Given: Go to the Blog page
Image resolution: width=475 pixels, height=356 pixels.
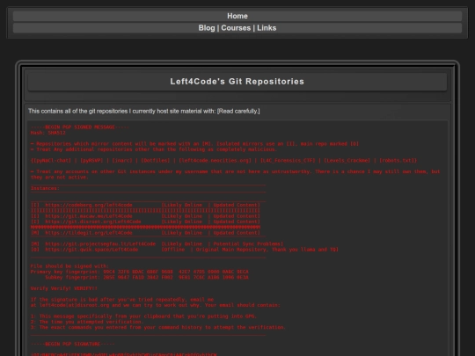Looking at the screenshot, I should [x=207, y=28].
